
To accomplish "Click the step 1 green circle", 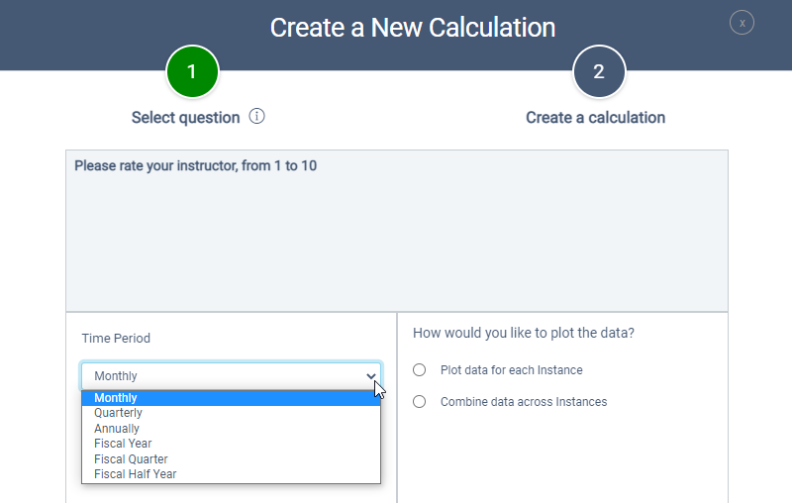I will (192, 72).
